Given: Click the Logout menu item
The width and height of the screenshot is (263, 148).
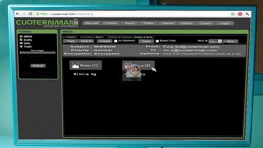Looking at the screenshot, I should point(225,23).
